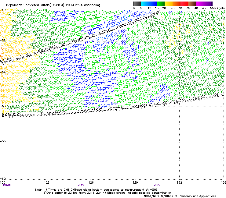Click the '10' legend tick label

pos(149,8)
